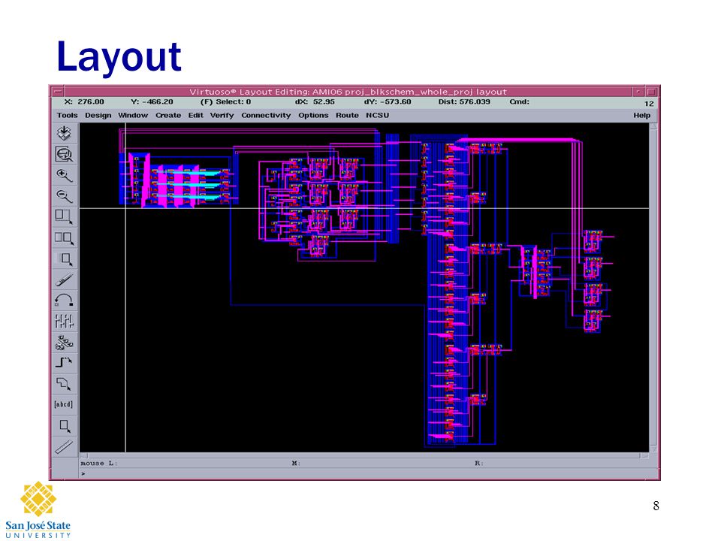Click the scroll-up arrow on vertical scrollbar
The width and height of the screenshot is (721, 541).
coord(653,126)
